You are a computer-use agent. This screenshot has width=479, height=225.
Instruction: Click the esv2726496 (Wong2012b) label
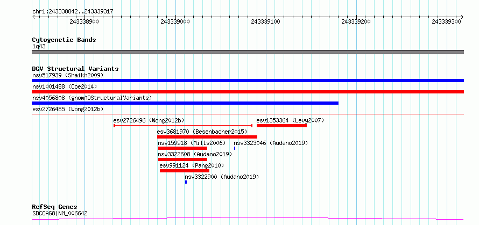(x=149, y=120)
